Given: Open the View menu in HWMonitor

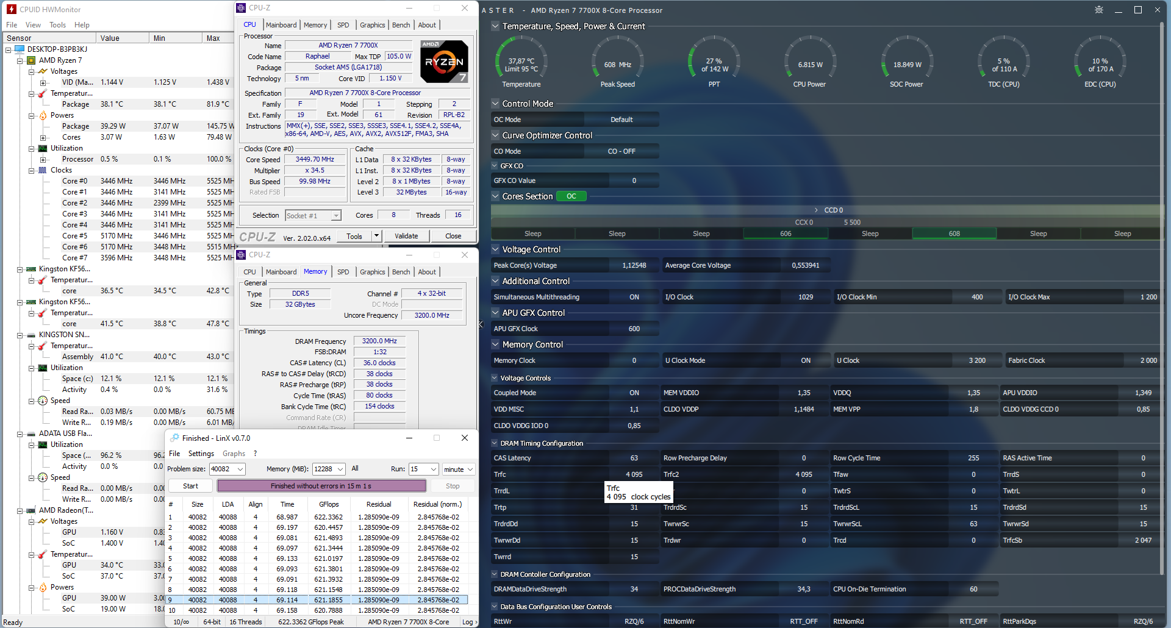Looking at the screenshot, I should click(33, 25).
